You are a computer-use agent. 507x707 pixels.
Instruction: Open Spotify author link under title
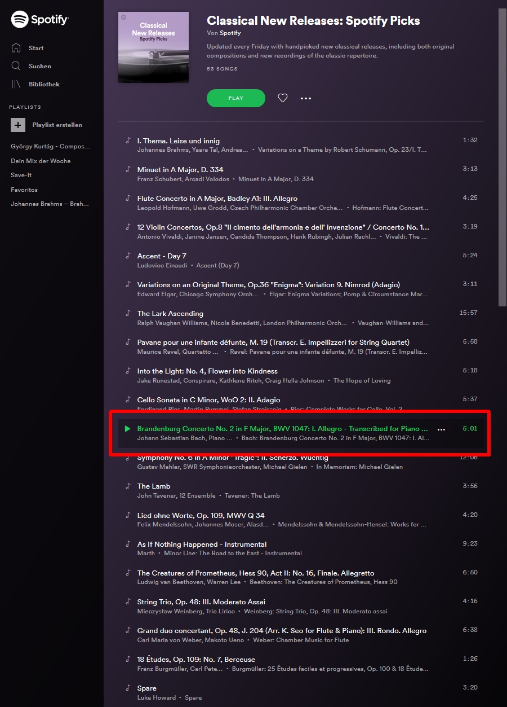(x=230, y=33)
